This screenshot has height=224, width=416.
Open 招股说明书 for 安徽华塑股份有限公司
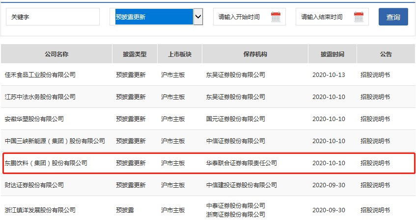pos(375,119)
